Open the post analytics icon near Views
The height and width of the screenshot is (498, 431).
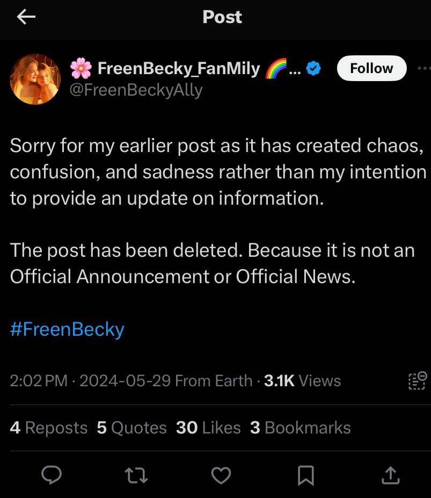[418, 380]
